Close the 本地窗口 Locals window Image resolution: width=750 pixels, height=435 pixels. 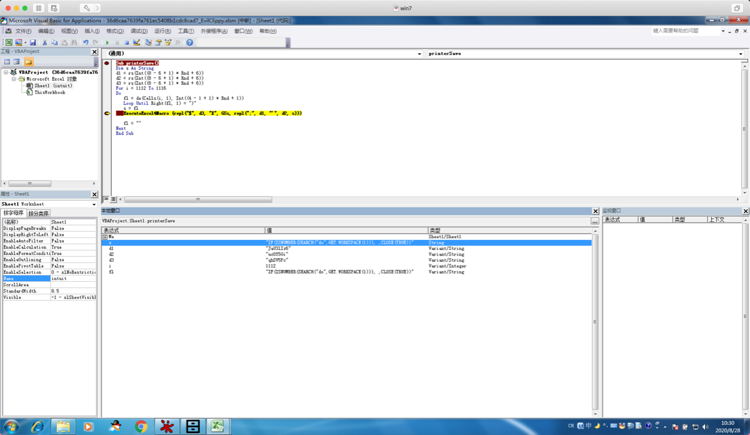click(x=596, y=211)
